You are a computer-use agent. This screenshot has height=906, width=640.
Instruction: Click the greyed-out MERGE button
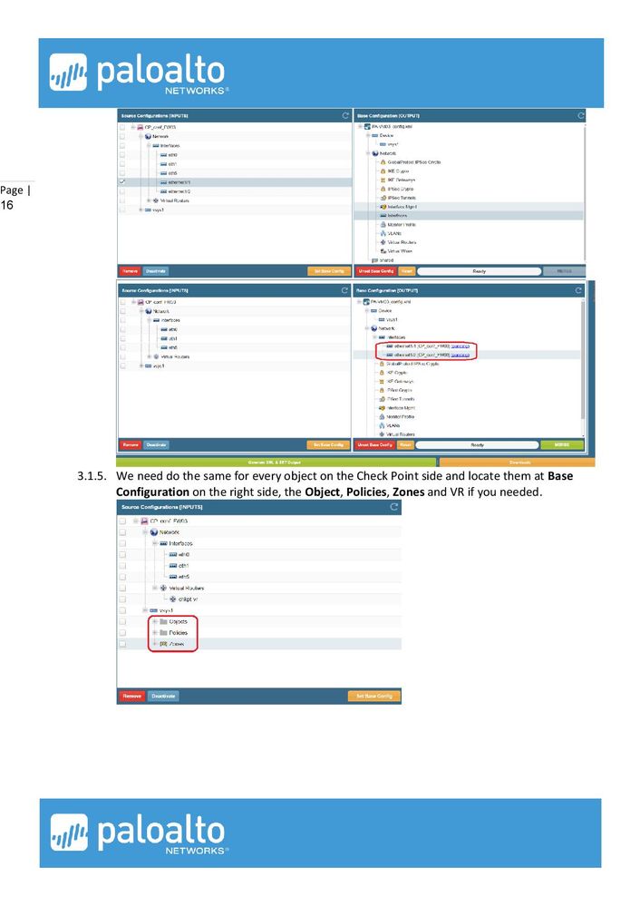(564, 271)
